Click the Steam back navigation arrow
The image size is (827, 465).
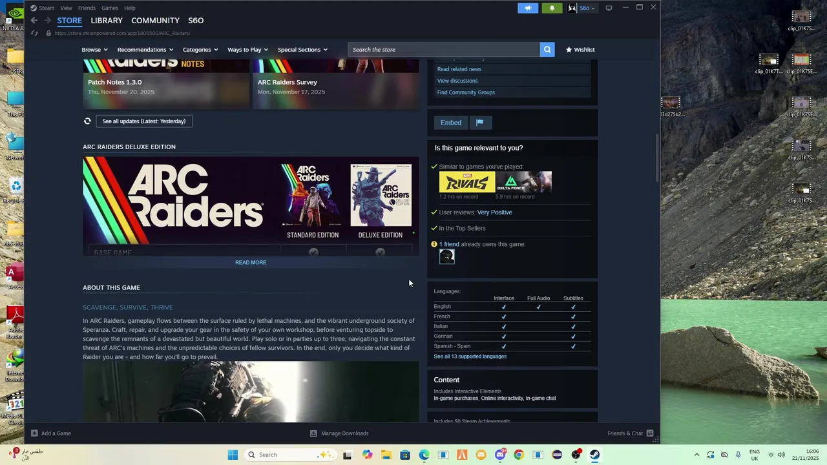tap(34, 21)
